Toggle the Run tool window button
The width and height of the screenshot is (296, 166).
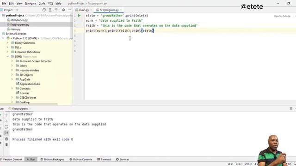click(31, 160)
